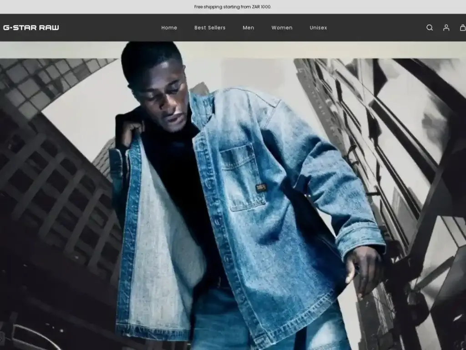Open the search magnifier icon
The width and height of the screenshot is (466, 350).
click(429, 28)
